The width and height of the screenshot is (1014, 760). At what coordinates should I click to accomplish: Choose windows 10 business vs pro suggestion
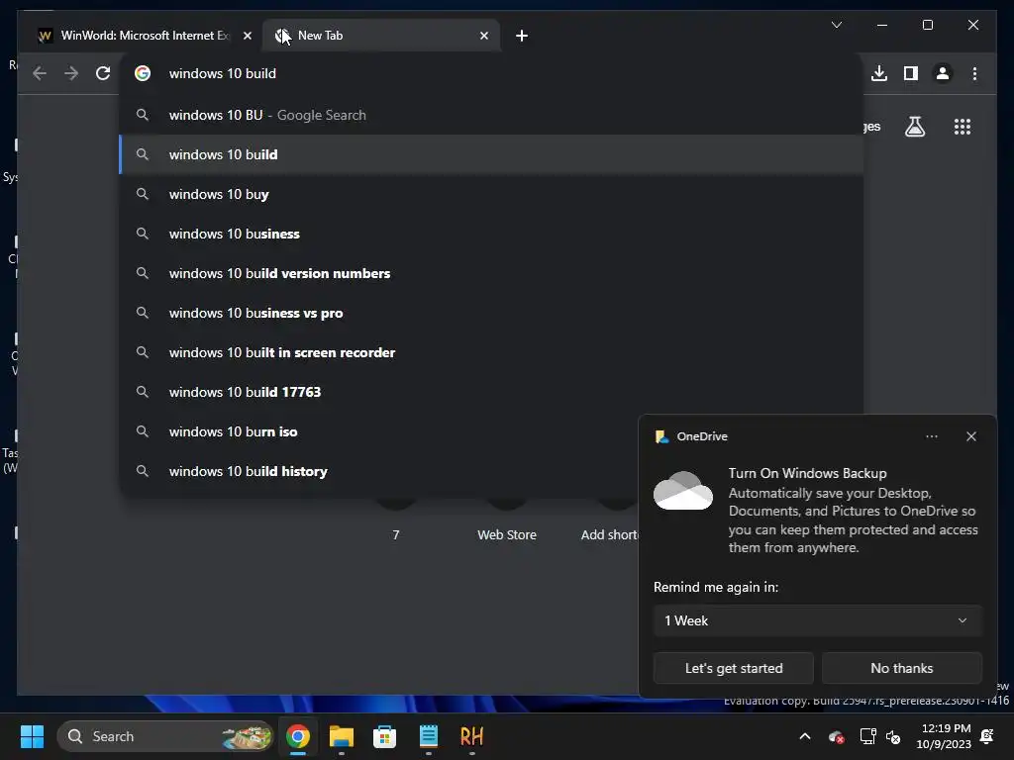(x=491, y=313)
